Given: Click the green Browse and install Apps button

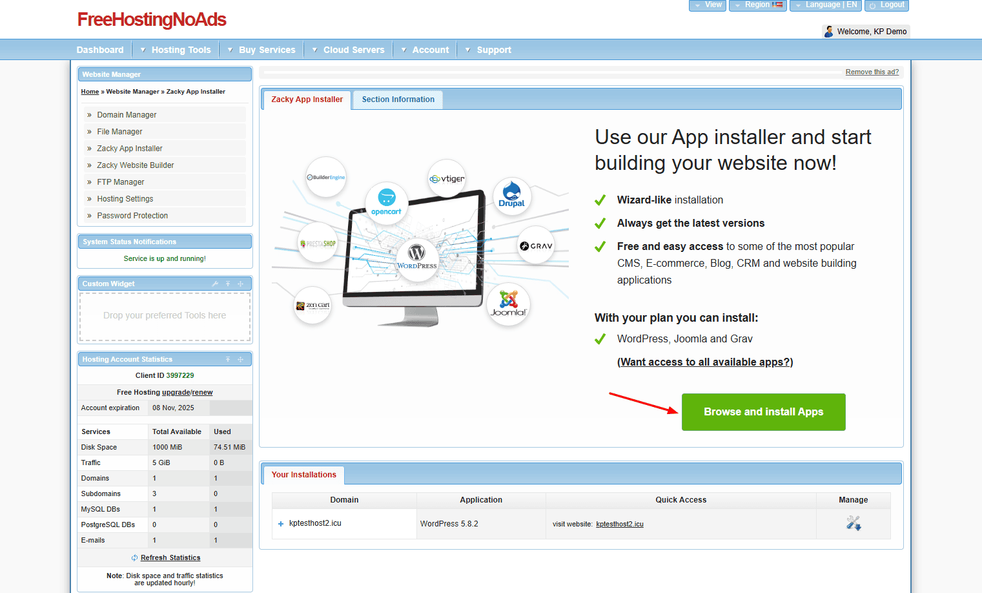Looking at the screenshot, I should tap(764, 412).
